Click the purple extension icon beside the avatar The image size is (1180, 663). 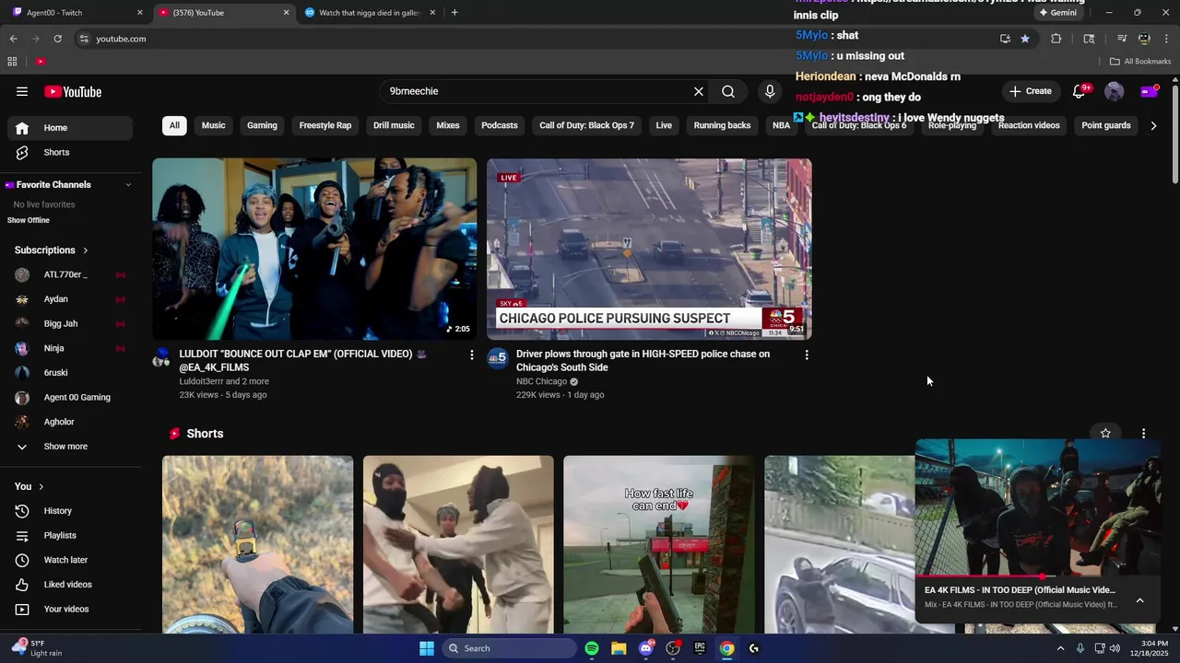[1149, 91]
